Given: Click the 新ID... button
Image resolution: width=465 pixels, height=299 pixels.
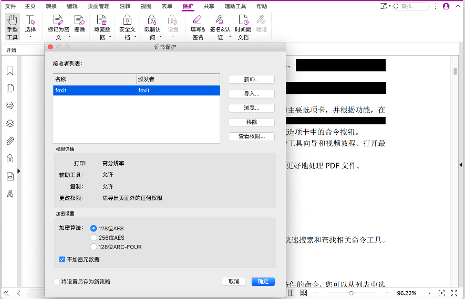Looking at the screenshot, I should coord(252,79).
